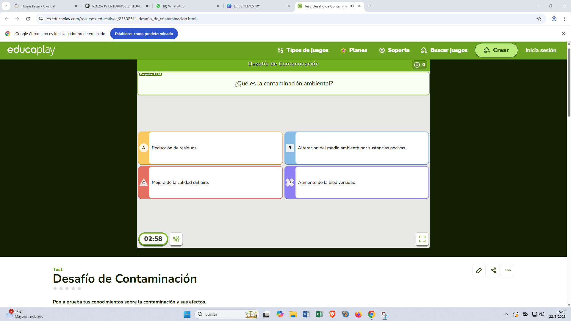This screenshot has width=571, height=321.
Task: Open the tab search dropdown arrow
Action: click(6, 6)
